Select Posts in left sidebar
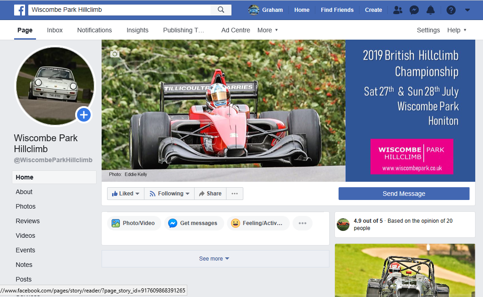Screen dimensions: 483x297 (24, 279)
